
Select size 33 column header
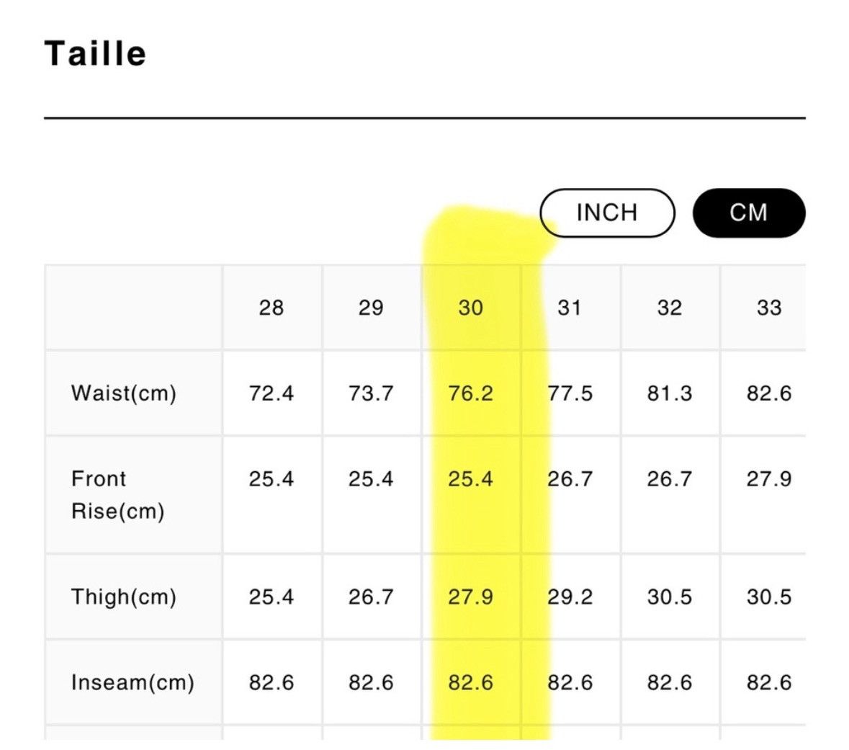tap(769, 308)
